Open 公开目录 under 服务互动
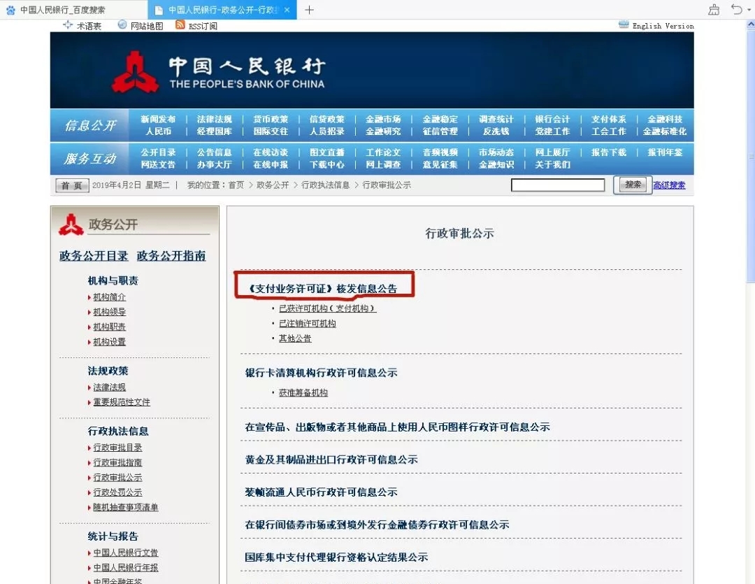Viewport: 755px width, 584px height. 158,152
